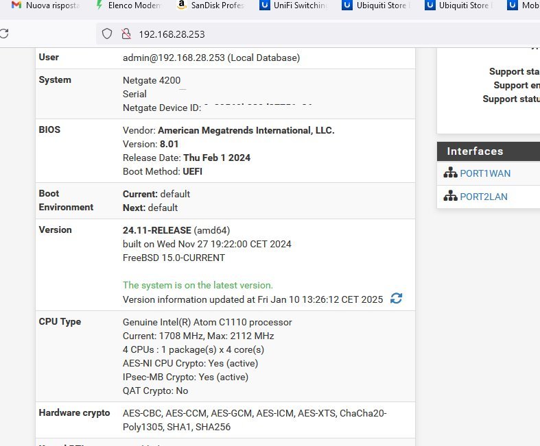Click the Serial label under System
Screen dimensions: 540x446
point(134,94)
